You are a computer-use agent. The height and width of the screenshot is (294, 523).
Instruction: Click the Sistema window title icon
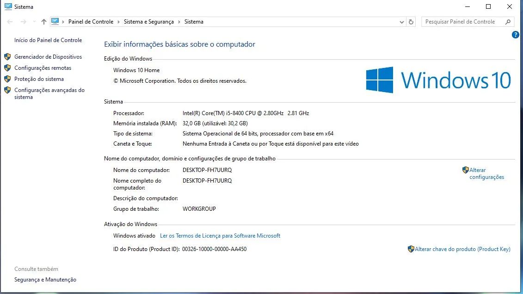click(x=8, y=6)
